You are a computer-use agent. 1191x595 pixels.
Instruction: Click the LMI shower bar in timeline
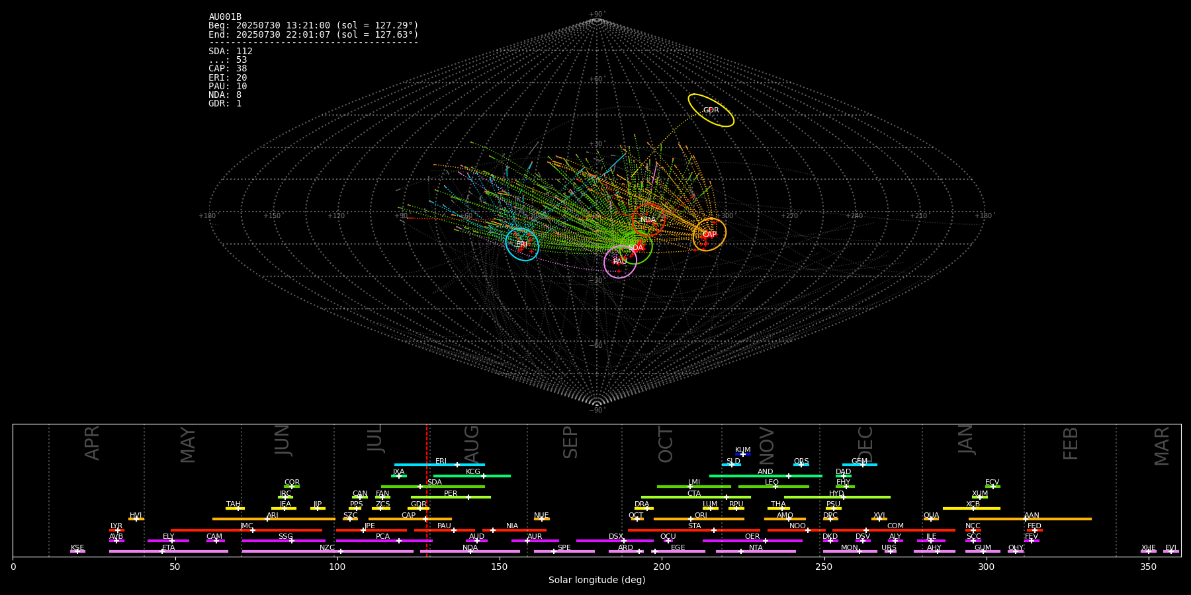pyautogui.click(x=694, y=487)
